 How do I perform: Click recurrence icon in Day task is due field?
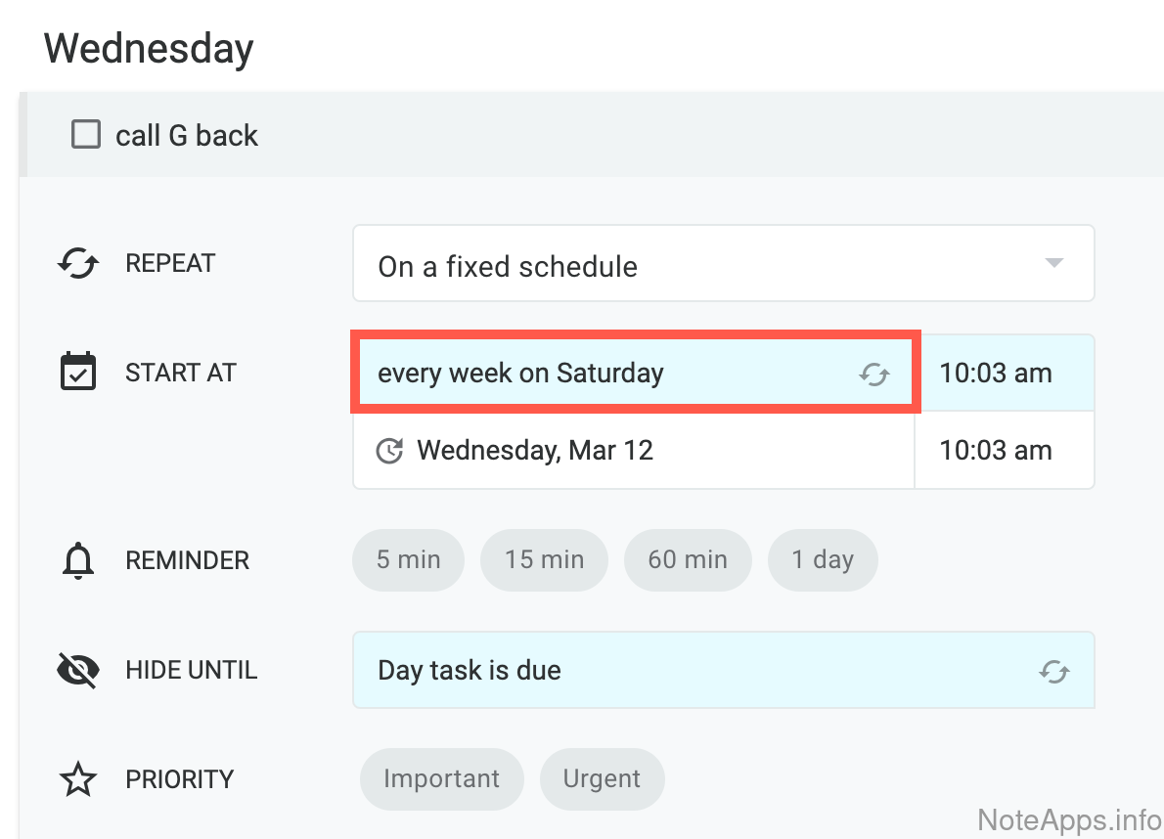pos(1053,671)
